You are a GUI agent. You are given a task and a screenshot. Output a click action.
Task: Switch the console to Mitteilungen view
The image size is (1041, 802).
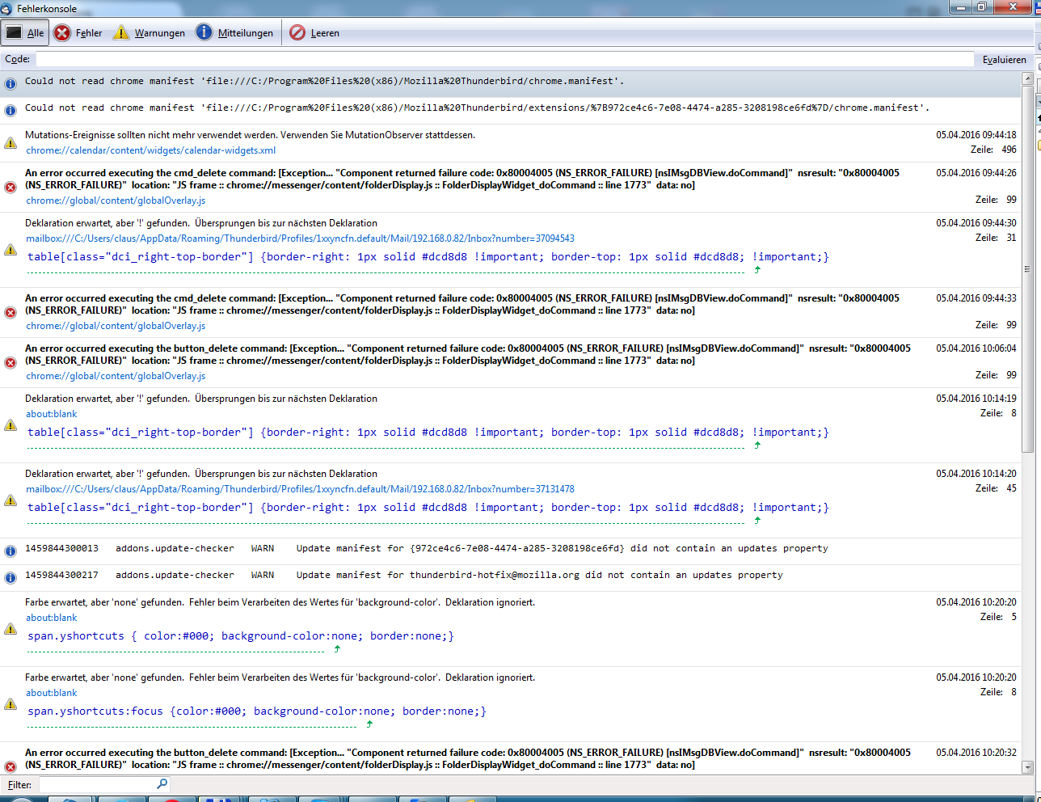pyautogui.click(x=234, y=33)
